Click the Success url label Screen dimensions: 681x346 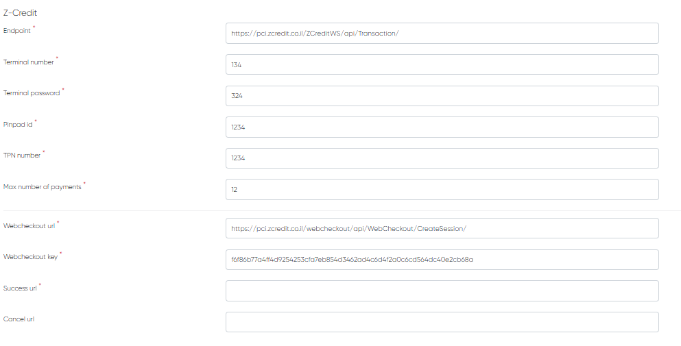coord(20,288)
